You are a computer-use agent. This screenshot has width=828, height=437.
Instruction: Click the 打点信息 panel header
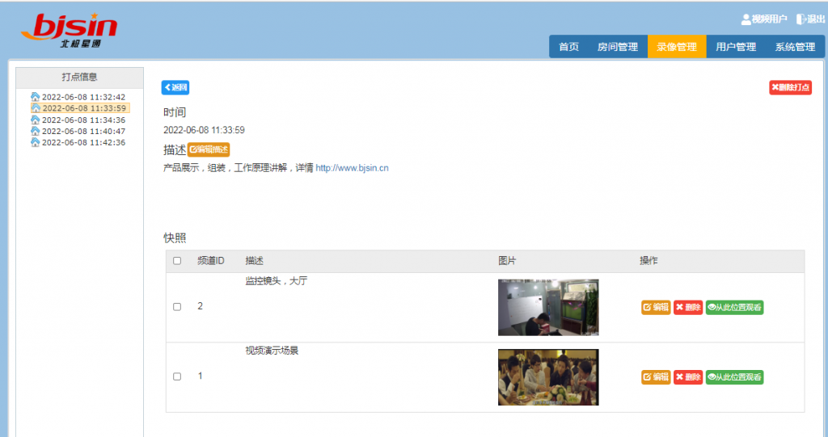coord(80,77)
